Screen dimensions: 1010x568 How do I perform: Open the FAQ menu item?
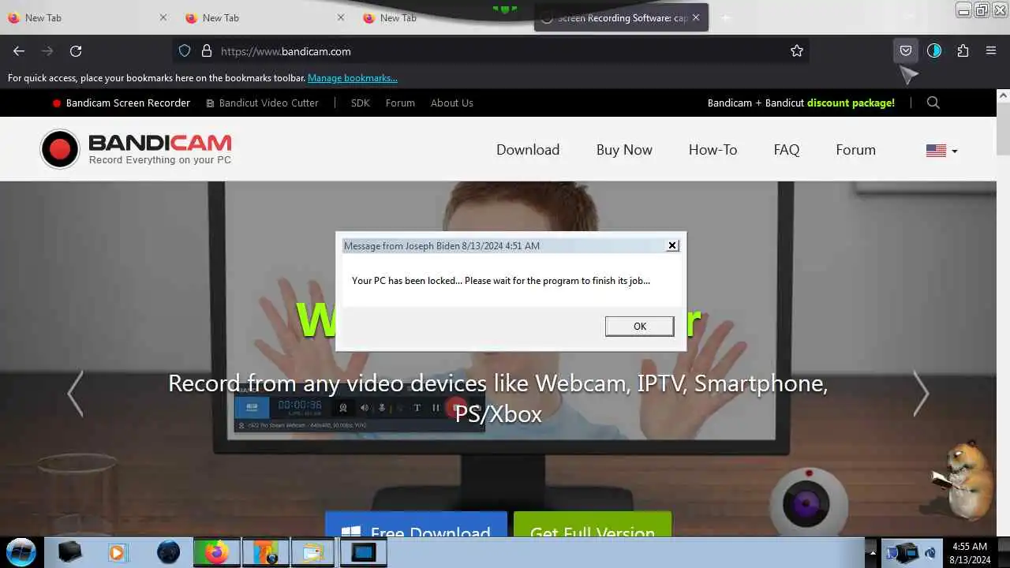(786, 150)
